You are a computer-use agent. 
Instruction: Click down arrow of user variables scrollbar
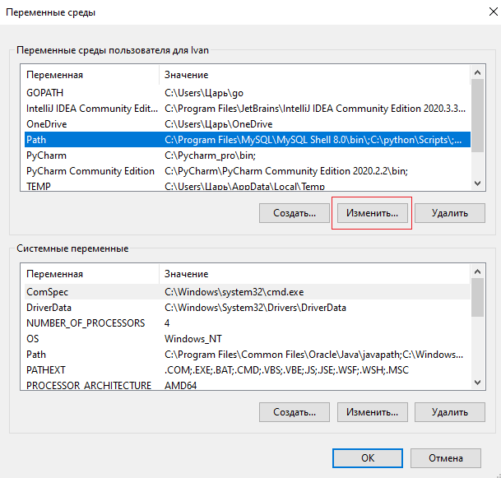(478, 183)
